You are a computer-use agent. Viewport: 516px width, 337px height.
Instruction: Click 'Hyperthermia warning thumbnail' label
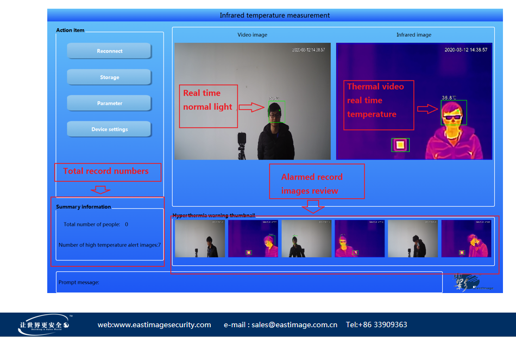point(214,215)
